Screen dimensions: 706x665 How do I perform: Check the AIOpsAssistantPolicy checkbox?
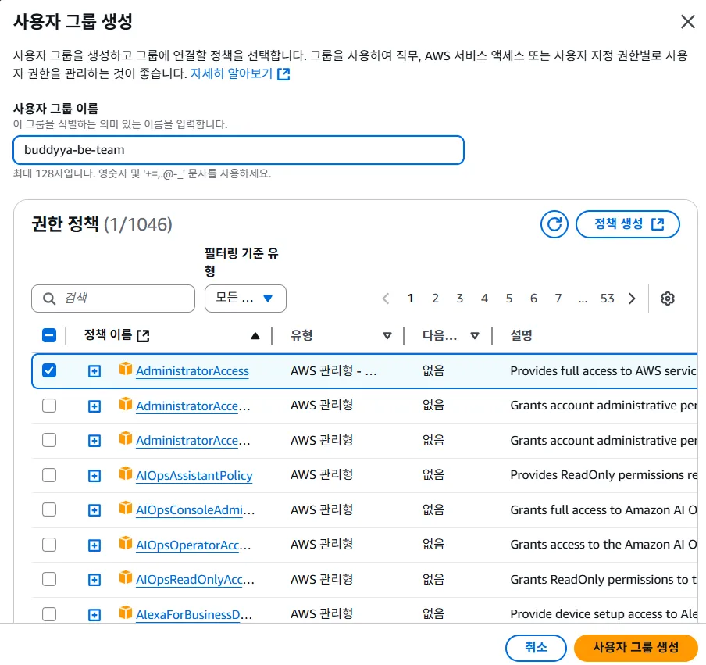tap(49, 475)
